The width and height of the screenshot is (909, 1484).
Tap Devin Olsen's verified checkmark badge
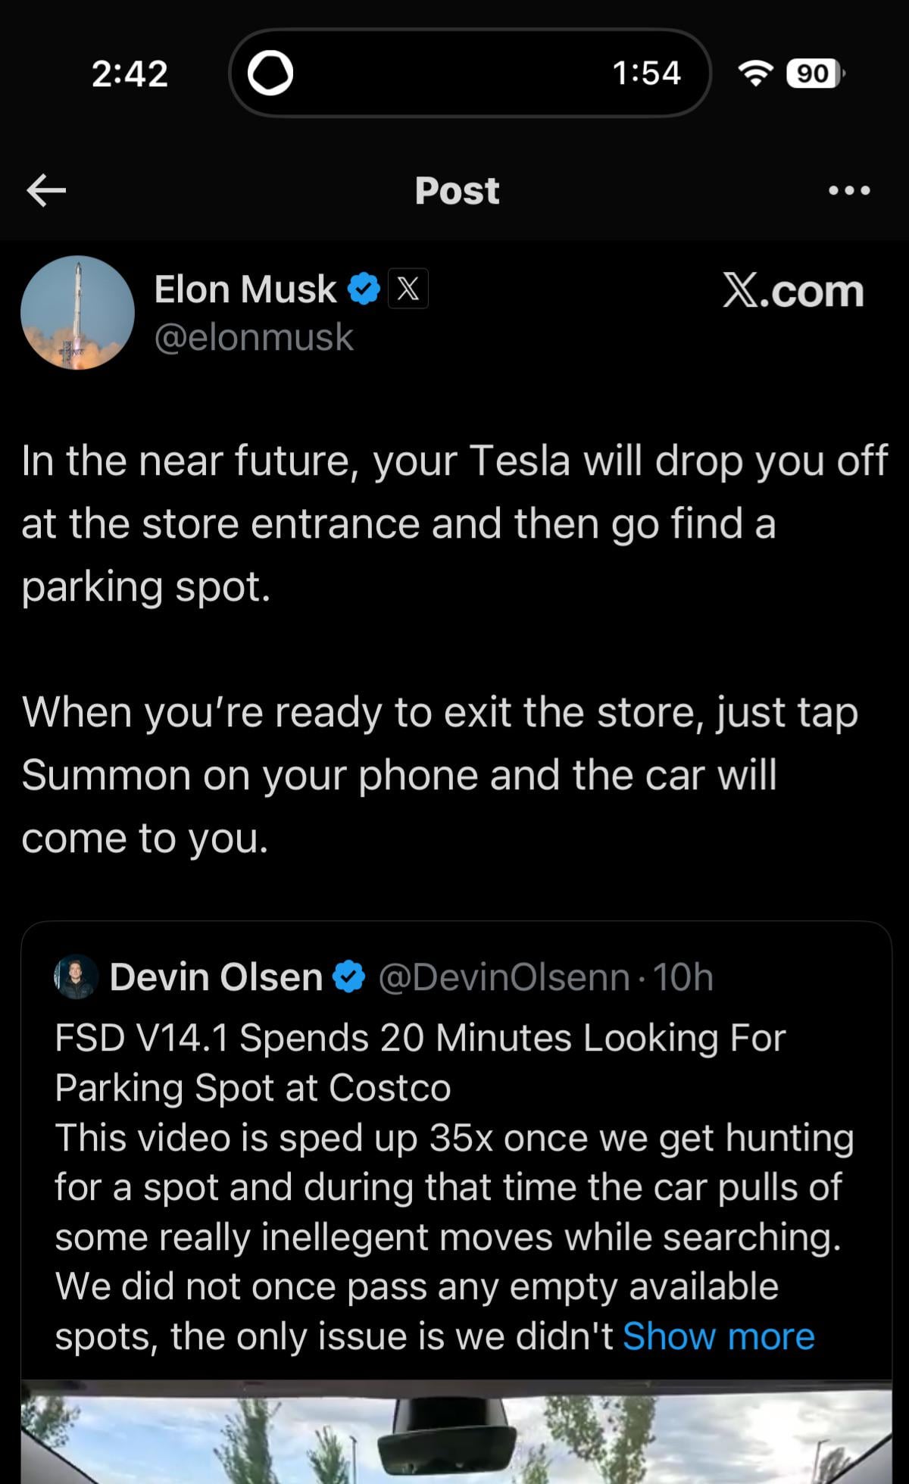349,977
